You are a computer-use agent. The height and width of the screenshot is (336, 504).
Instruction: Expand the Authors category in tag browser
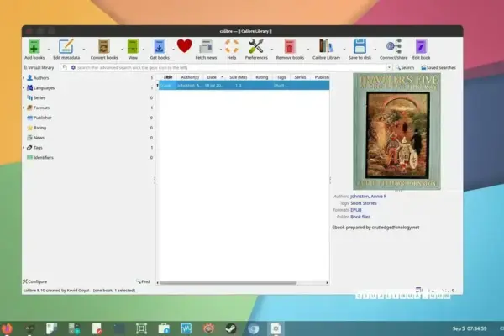click(24, 78)
